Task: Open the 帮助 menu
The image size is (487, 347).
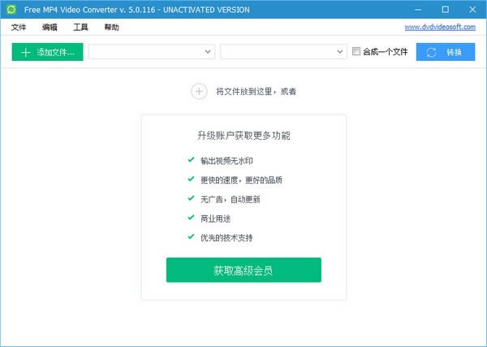Action: pos(111,28)
